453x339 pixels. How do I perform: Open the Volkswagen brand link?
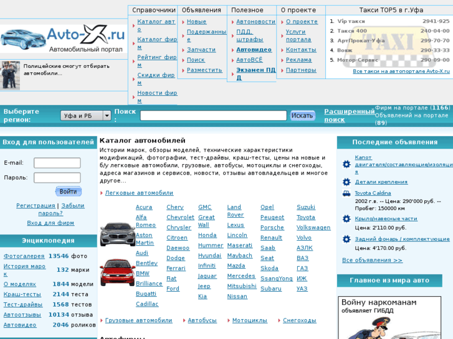click(313, 228)
